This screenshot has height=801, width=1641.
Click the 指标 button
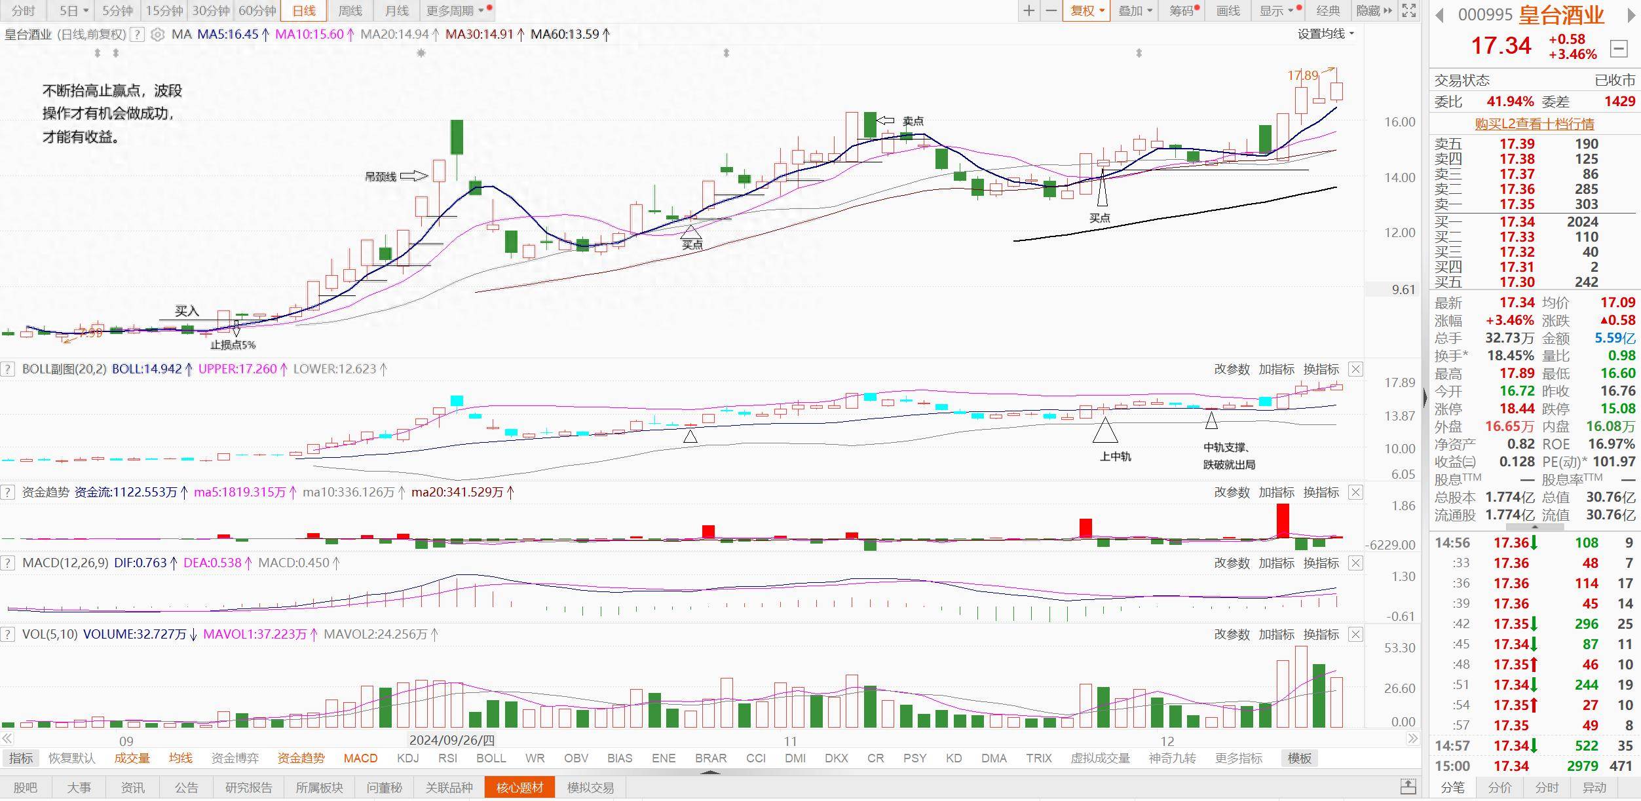coord(20,758)
